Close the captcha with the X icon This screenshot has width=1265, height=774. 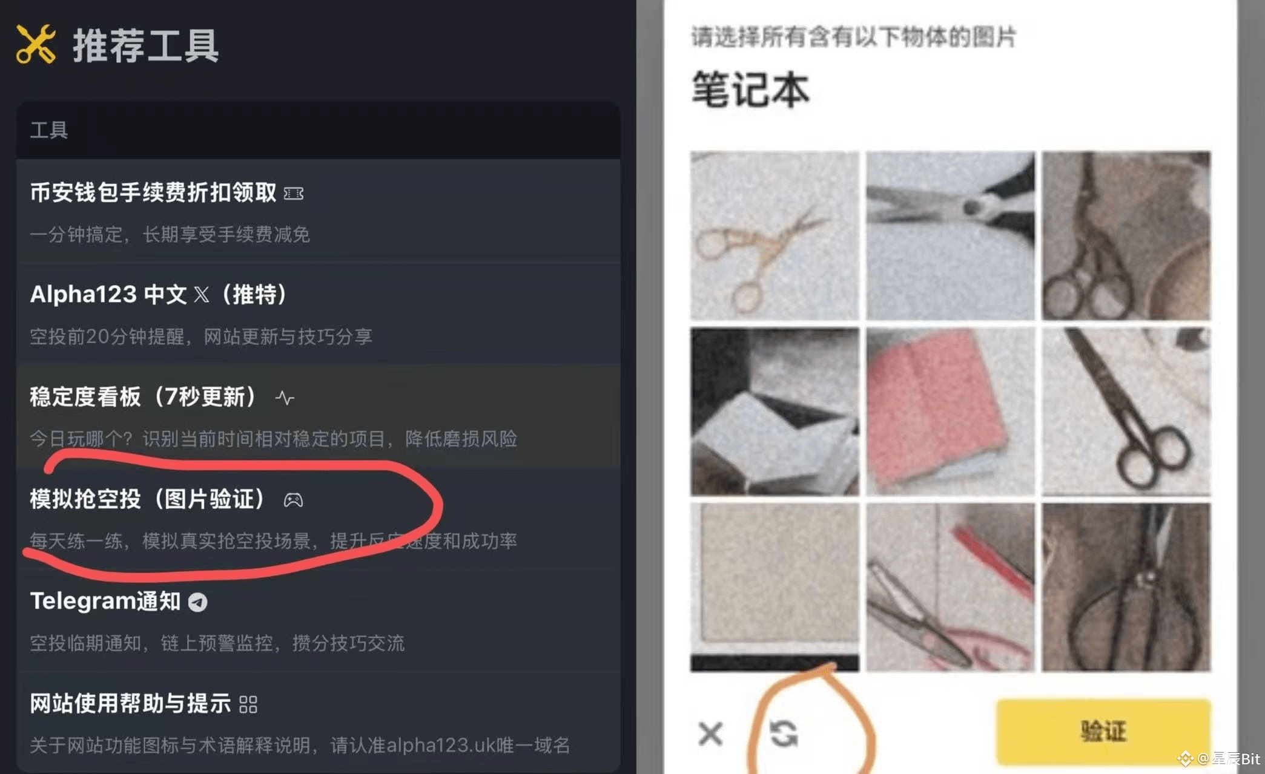(x=710, y=733)
